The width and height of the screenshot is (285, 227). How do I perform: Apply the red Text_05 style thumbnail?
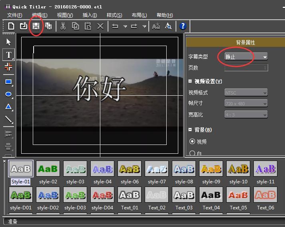pyautogui.click(x=238, y=195)
